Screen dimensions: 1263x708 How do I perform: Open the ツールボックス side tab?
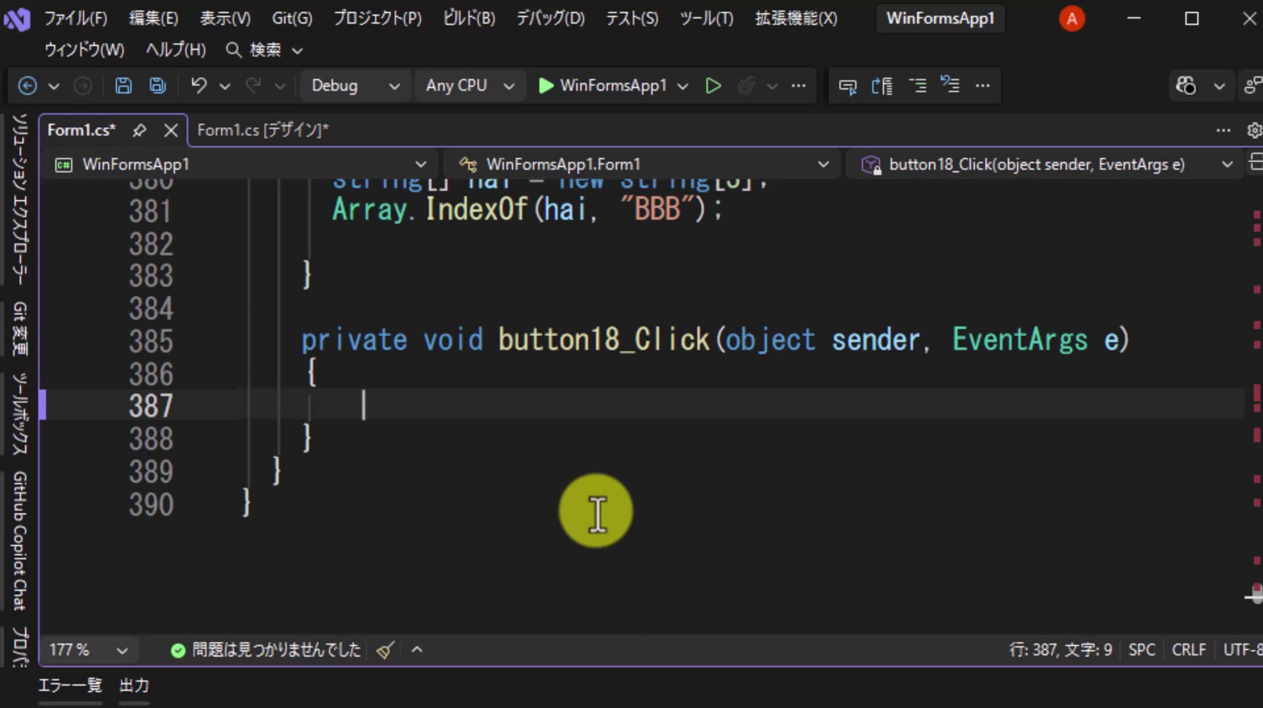click(20, 413)
